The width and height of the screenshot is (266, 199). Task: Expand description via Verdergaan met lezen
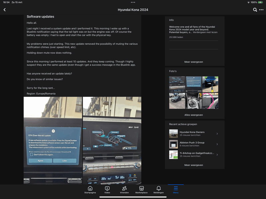click(x=205, y=32)
